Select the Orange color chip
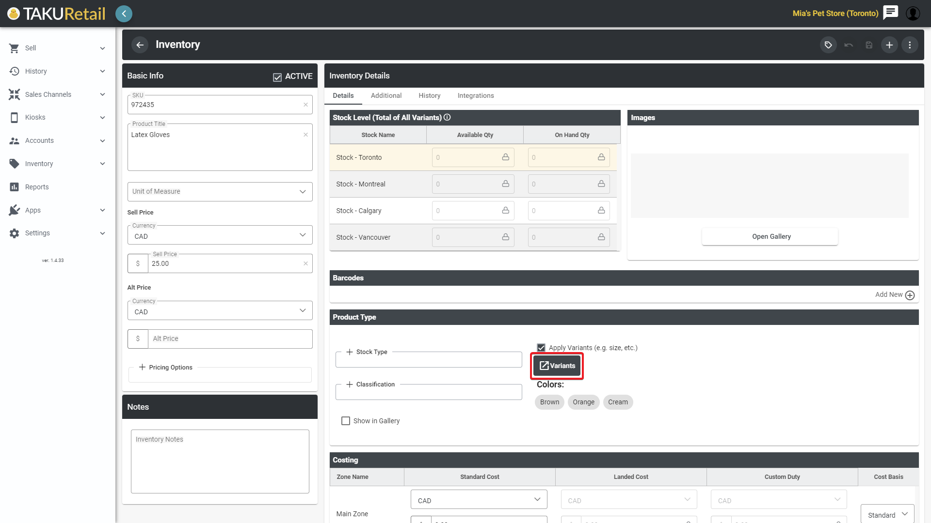 click(583, 402)
